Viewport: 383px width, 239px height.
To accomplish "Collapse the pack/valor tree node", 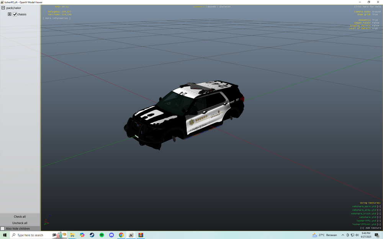I will [3, 7].
